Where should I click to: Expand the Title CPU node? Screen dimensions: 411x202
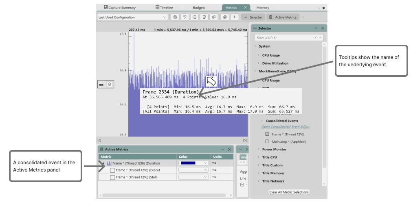pyautogui.click(x=258, y=157)
